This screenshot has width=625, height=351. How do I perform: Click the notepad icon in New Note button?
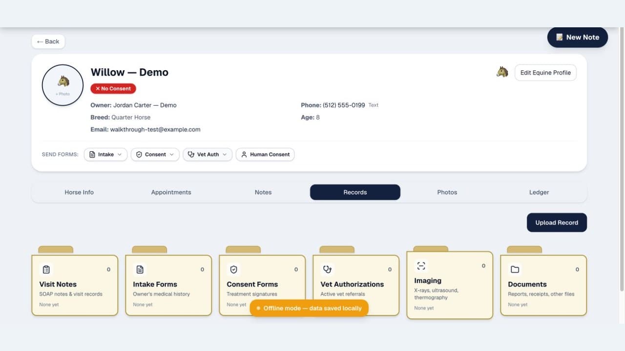560,37
